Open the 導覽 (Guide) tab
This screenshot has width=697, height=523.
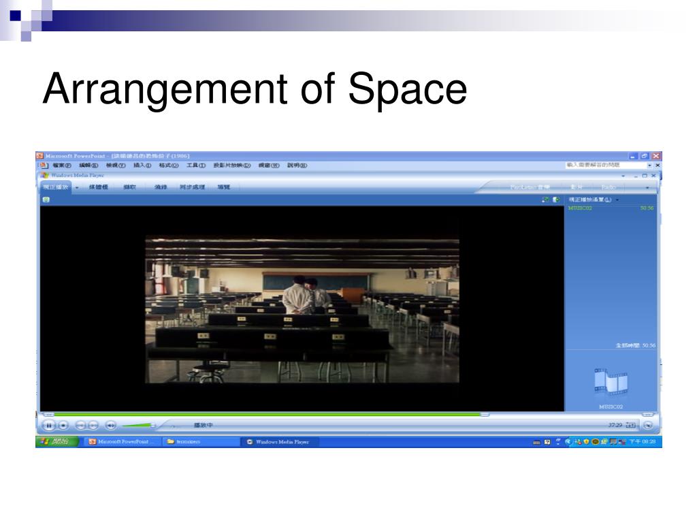(223, 187)
